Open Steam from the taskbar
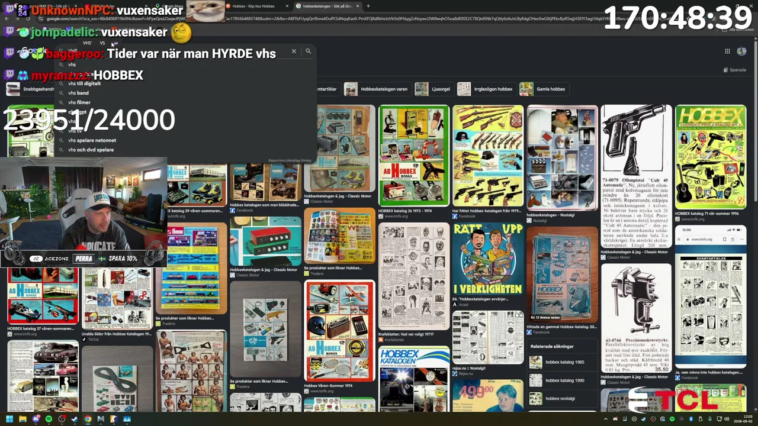 click(75, 419)
